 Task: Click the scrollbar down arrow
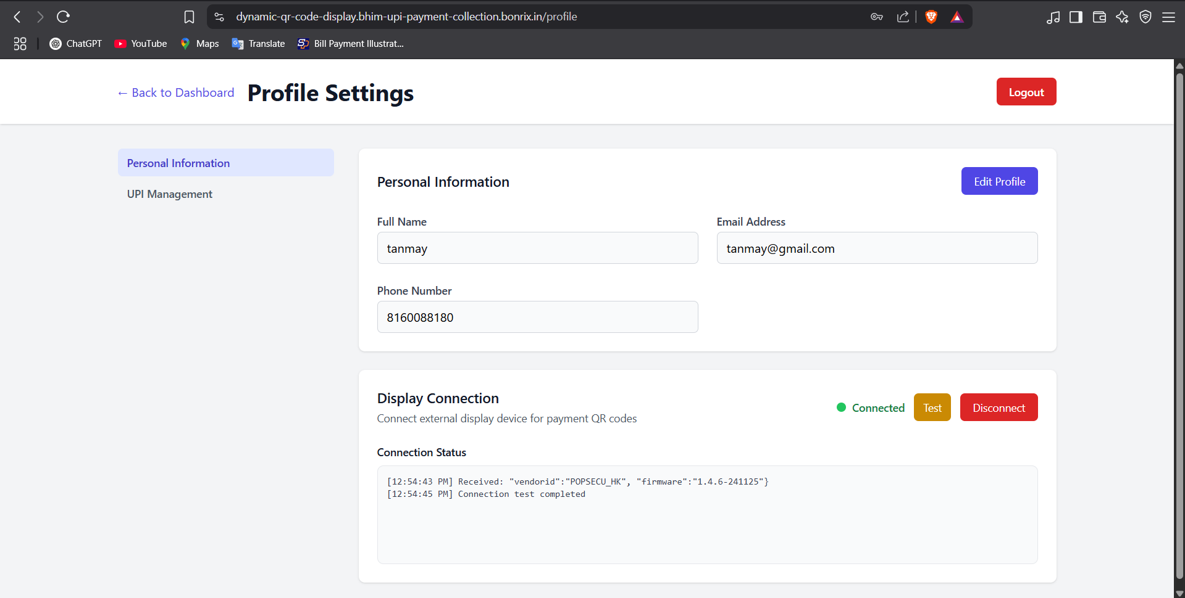pos(1179,592)
